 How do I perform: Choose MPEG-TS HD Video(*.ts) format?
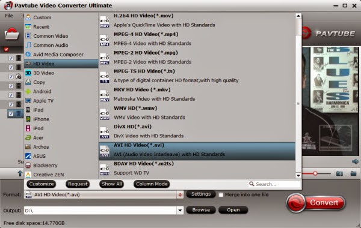click(197, 76)
